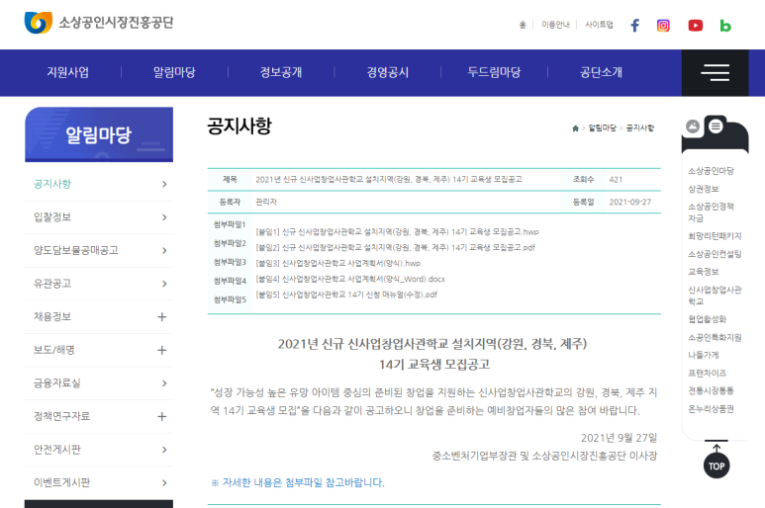Expand 정책연구자료 plus icon

[x=162, y=416]
